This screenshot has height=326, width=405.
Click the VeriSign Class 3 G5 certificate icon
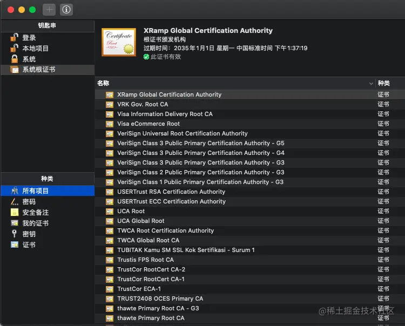coord(110,143)
